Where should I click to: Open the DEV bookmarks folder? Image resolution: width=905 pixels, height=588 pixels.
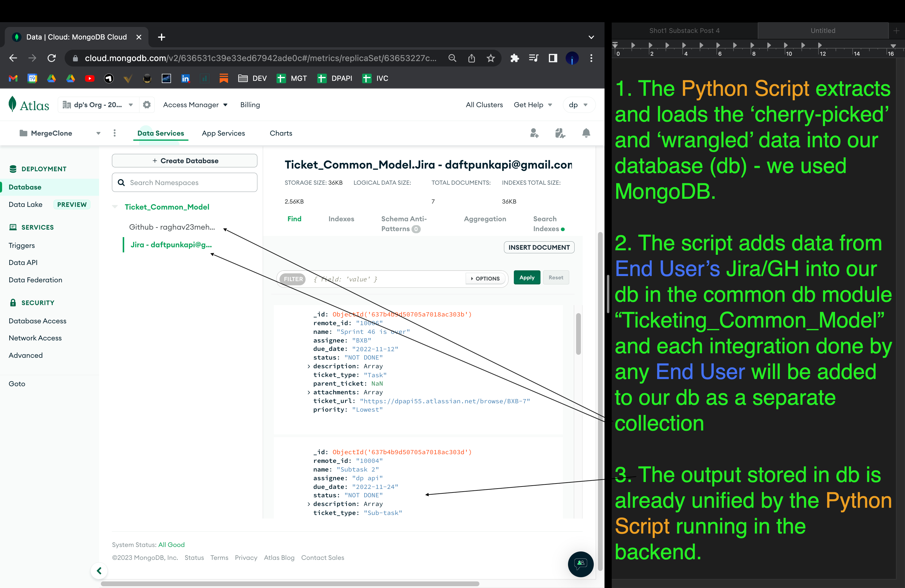pyautogui.click(x=253, y=78)
